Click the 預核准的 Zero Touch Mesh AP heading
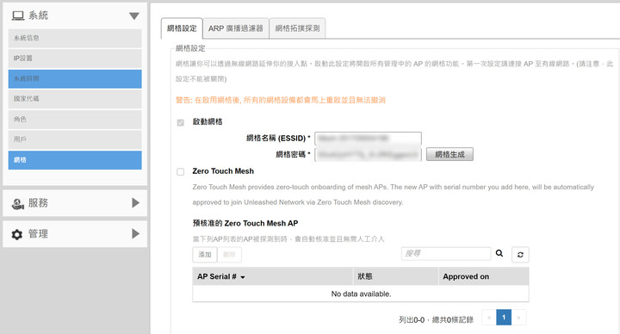 (x=245, y=223)
